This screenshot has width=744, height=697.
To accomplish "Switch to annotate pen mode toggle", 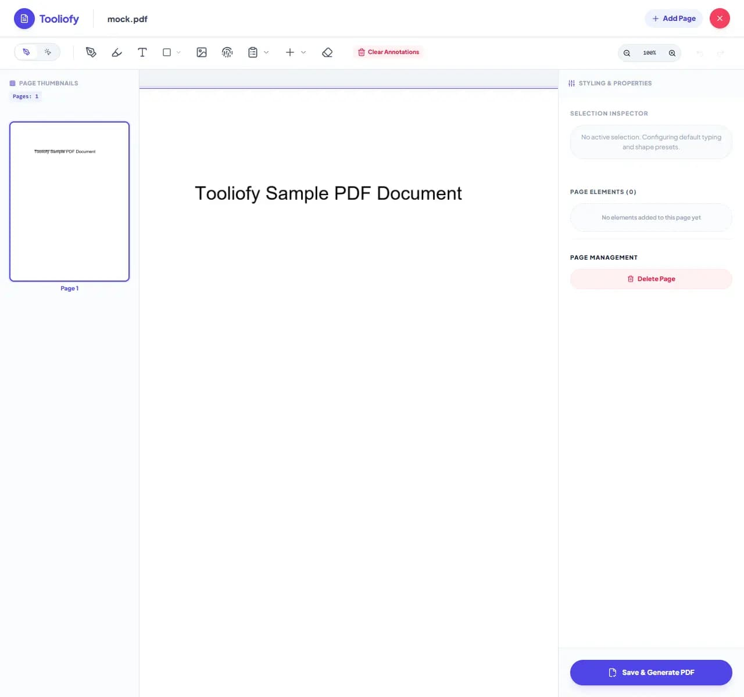I will [26, 52].
